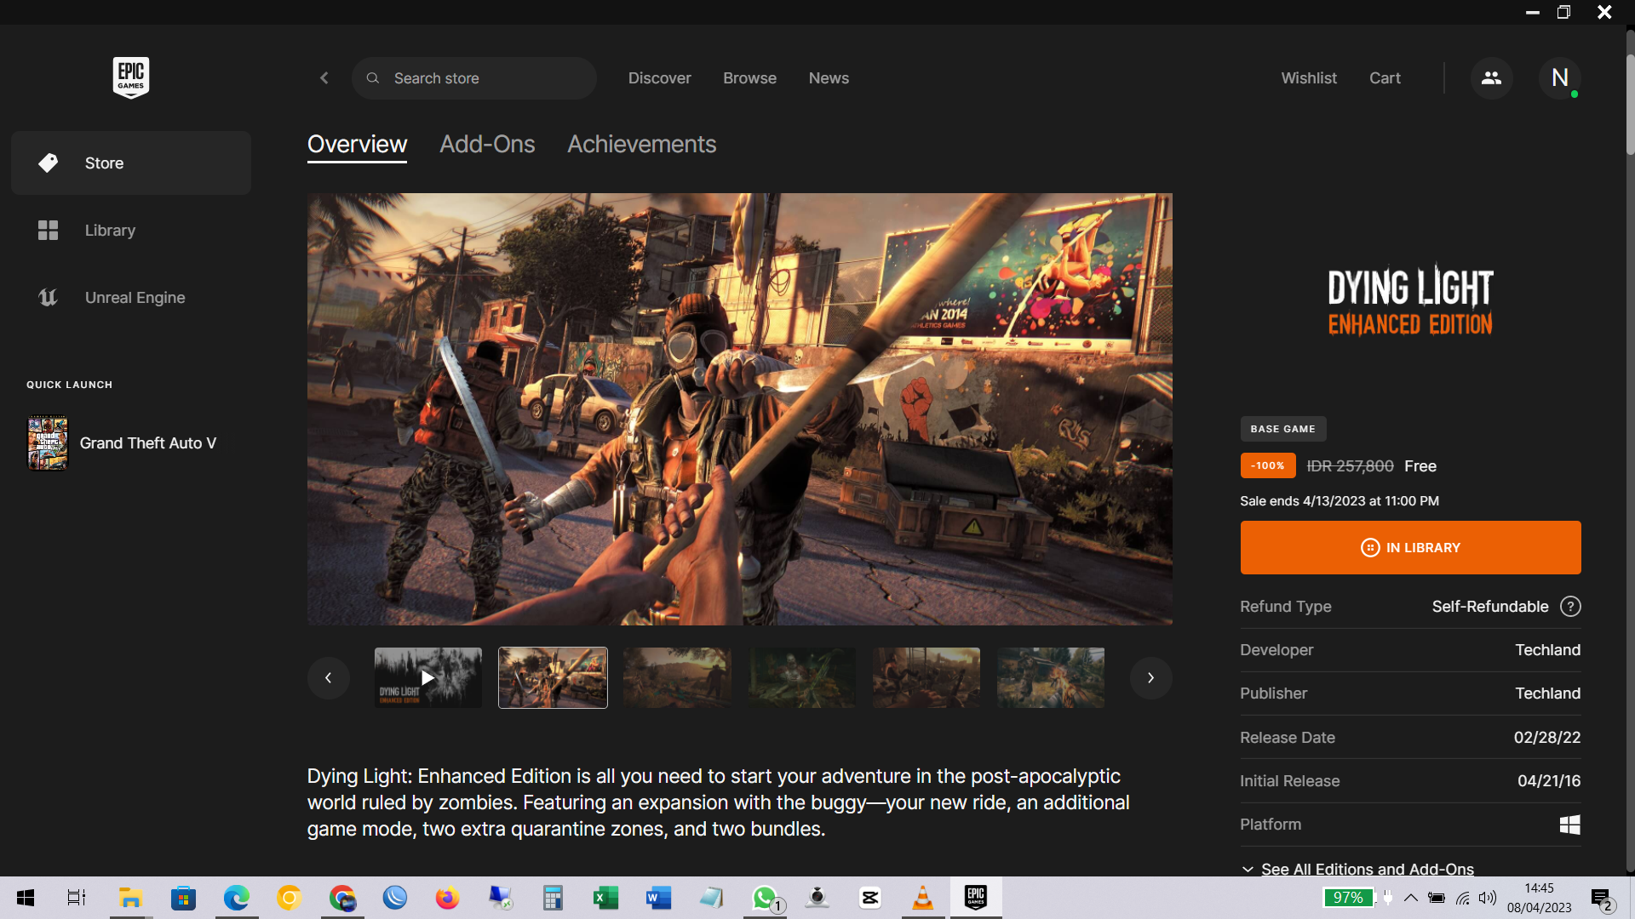Click the Cart icon
1635x919 pixels.
pos(1385,77)
